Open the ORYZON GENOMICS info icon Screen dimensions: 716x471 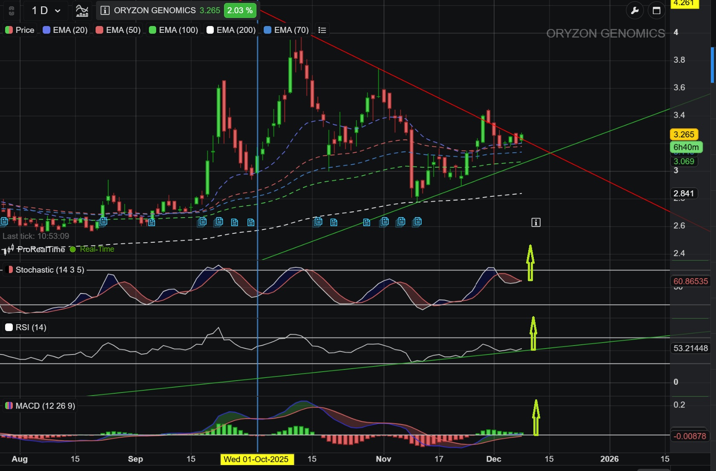click(x=104, y=11)
